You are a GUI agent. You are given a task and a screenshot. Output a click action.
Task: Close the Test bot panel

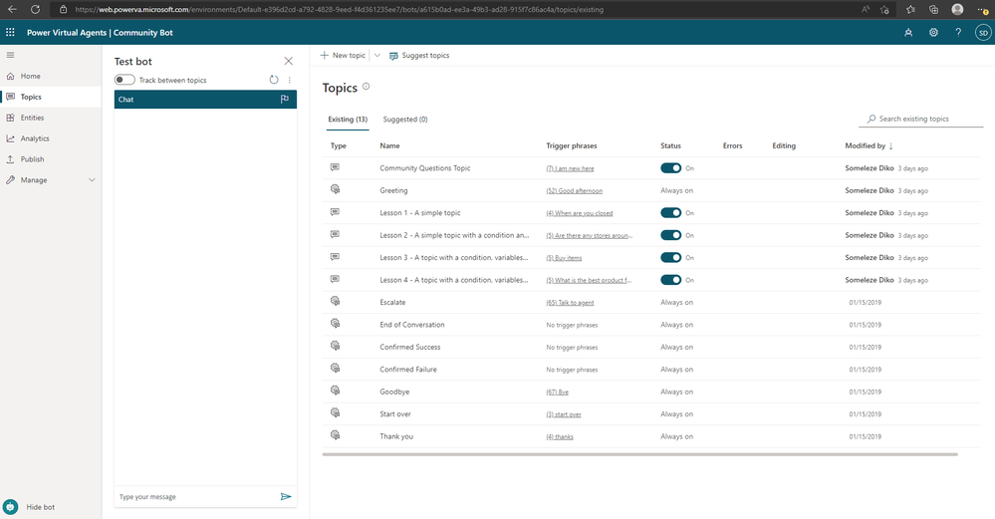click(289, 61)
